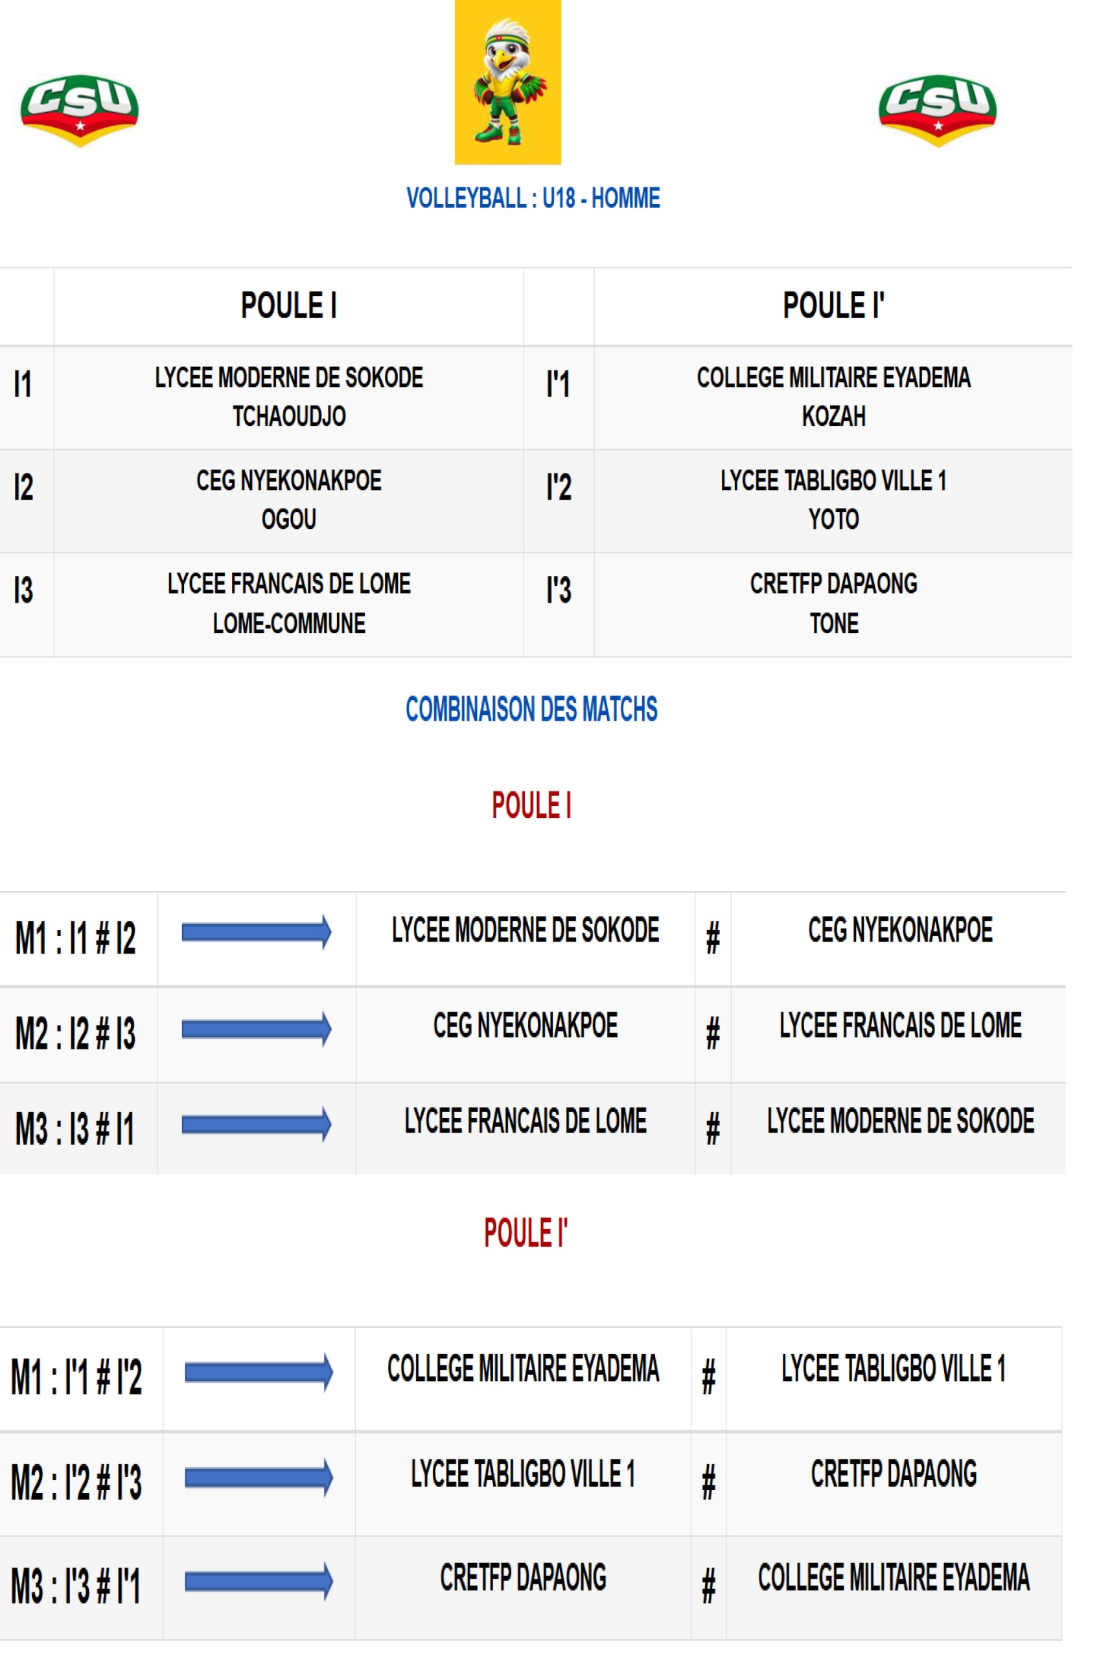Click the M3 : I'3 # I'1 match label
The width and height of the screenshot is (1110, 1659).
(76, 1586)
